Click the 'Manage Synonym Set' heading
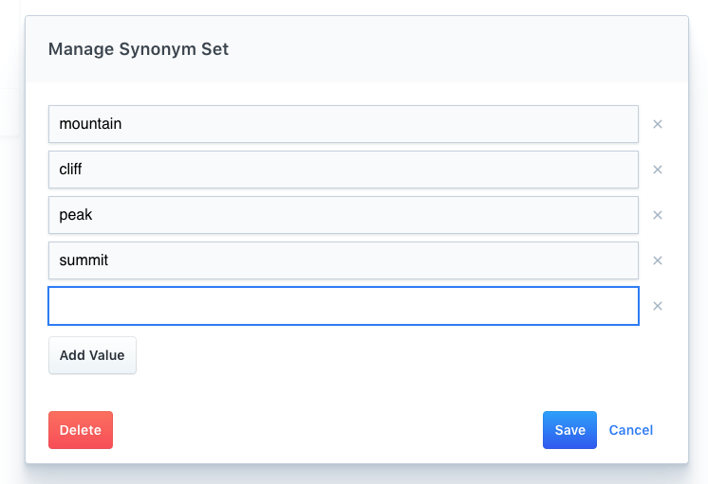Screen dimensions: 708x484 [139, 49]
